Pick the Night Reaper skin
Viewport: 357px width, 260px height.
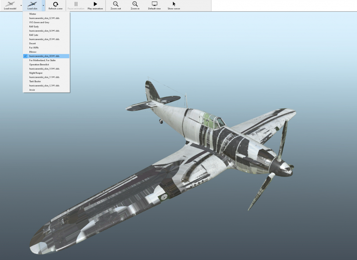pyautogui.click(x=36, y=73)
